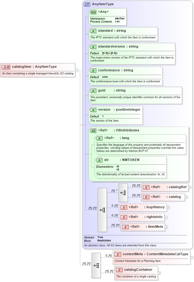
Task: Select 'conformance : string' attribute name
Action: coord(116,70)
